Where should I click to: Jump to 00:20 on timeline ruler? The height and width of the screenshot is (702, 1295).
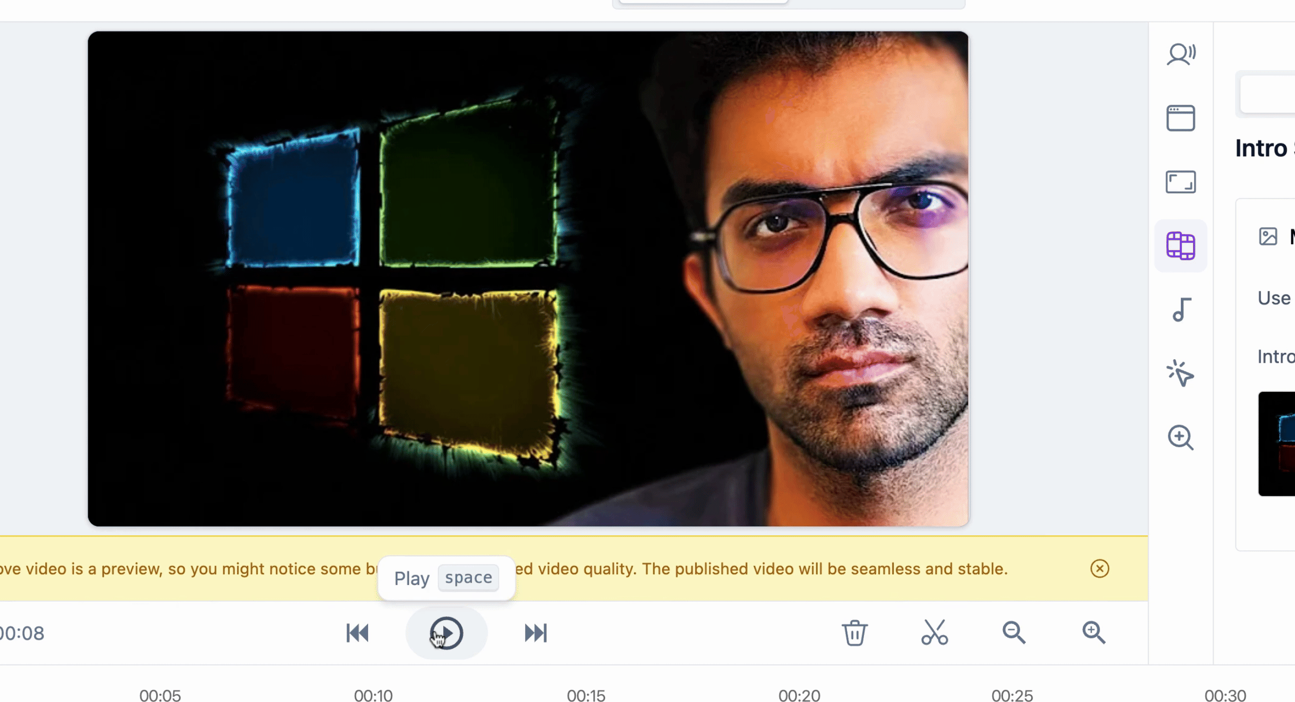coord(799,695)
